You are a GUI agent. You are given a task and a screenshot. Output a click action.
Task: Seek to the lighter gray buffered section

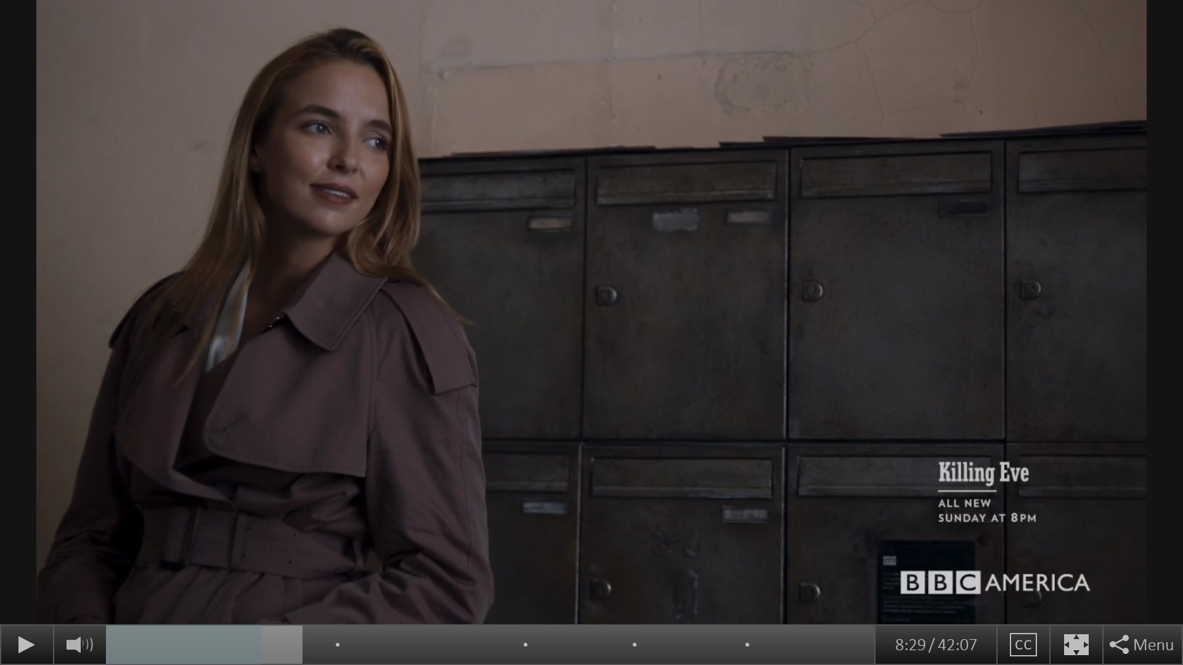(x=282, y=645)
